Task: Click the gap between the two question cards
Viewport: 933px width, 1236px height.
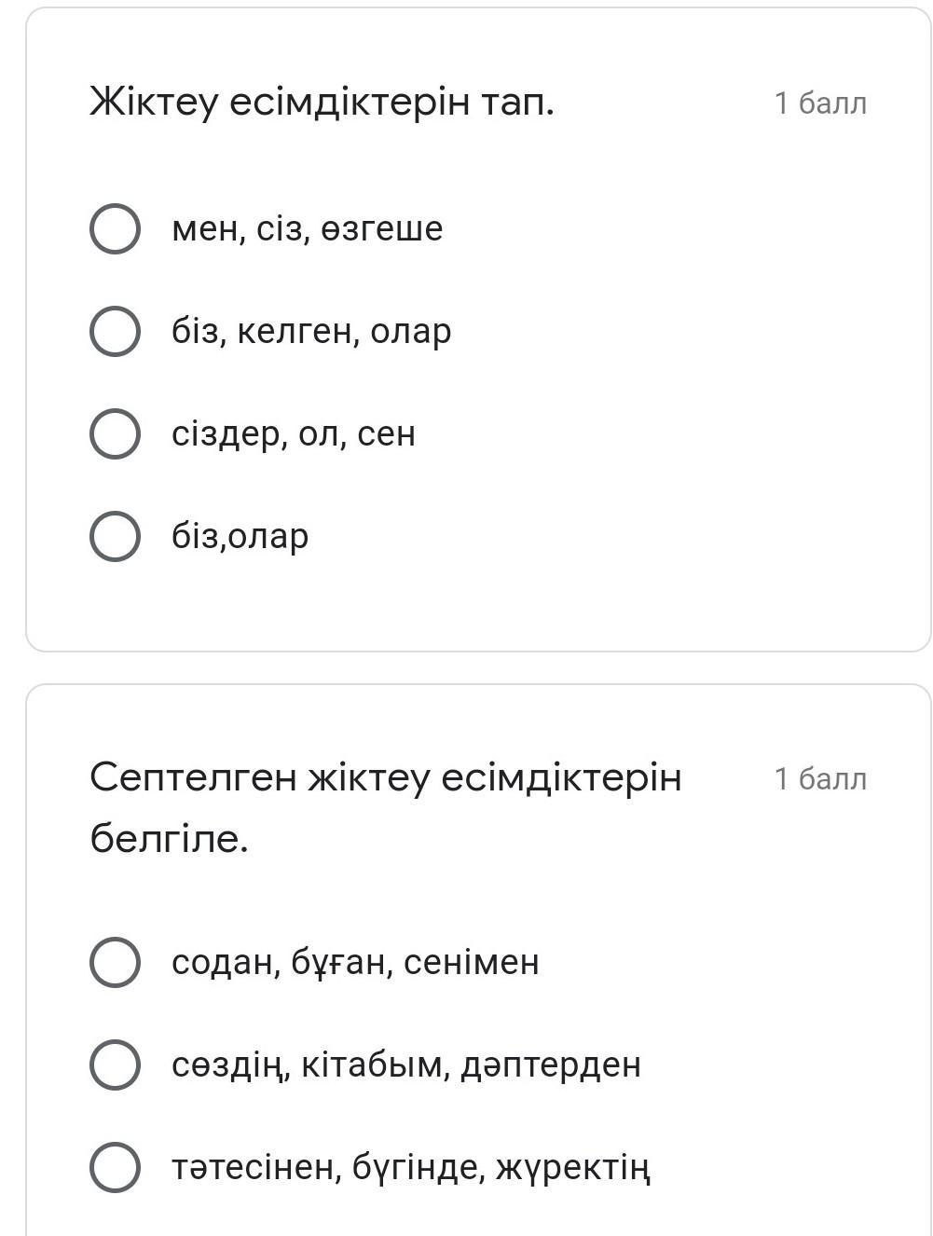Action: (466, 667)
